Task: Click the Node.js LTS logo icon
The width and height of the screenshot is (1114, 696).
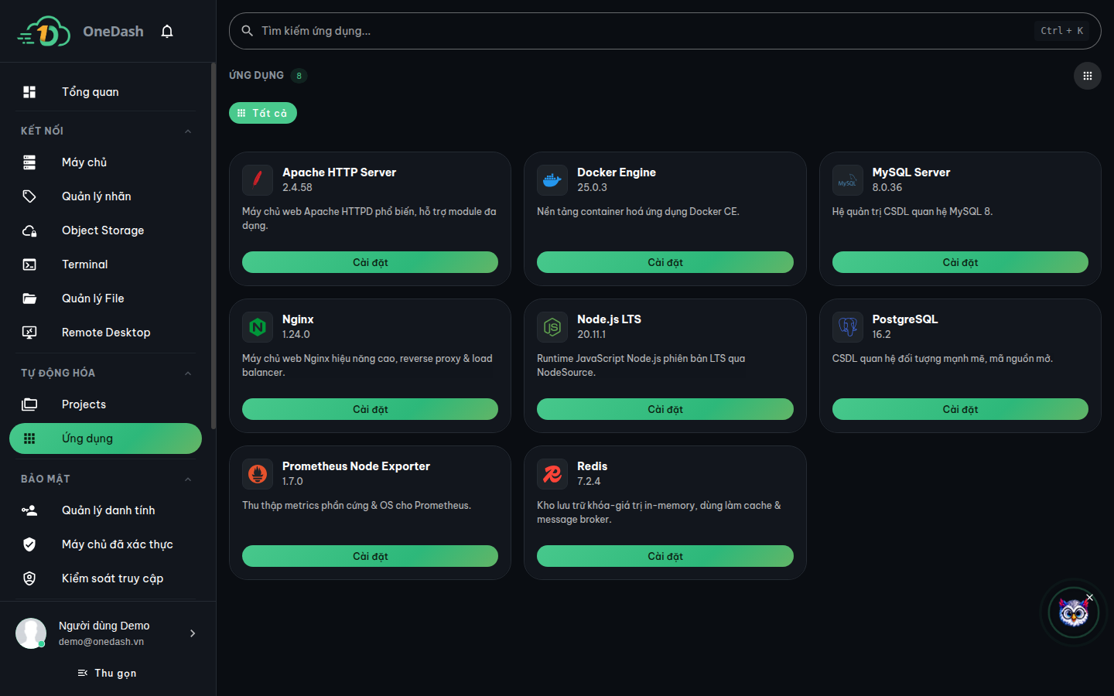Action: (x=552, y=327)
